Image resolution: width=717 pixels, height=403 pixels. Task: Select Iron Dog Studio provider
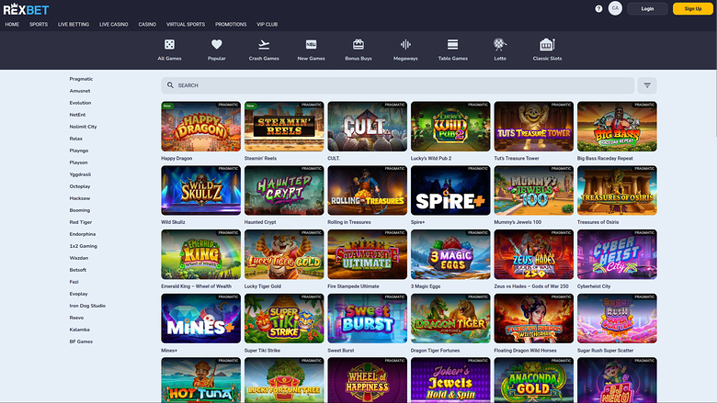[x=87, y=306]
